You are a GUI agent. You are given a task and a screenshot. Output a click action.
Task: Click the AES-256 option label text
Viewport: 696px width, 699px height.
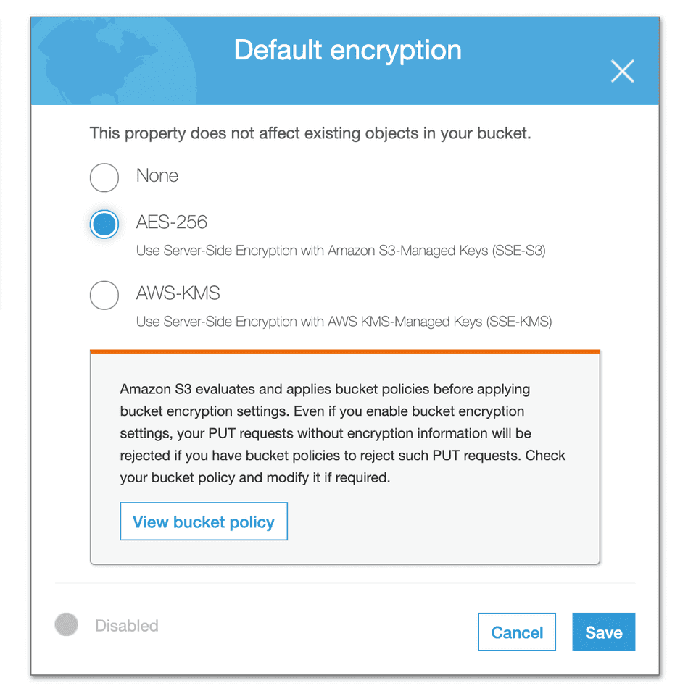(x=172, y=222)
